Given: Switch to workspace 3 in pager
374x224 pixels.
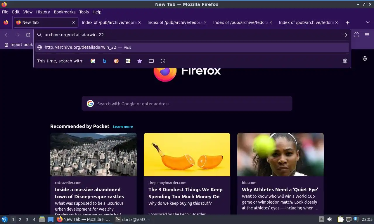Looking at the screenshot, I should (x=27, y=220).
